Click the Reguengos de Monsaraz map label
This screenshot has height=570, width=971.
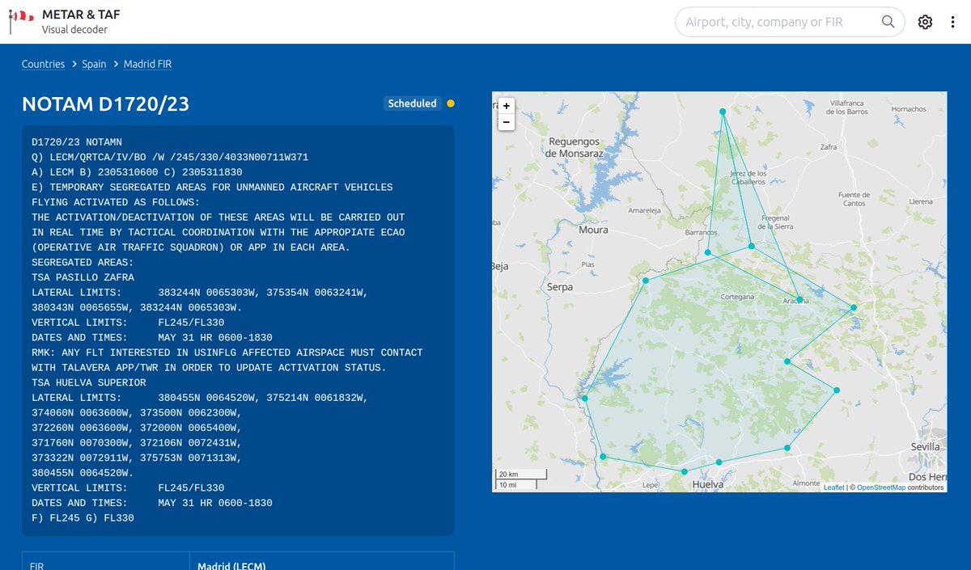pos(575,147)
